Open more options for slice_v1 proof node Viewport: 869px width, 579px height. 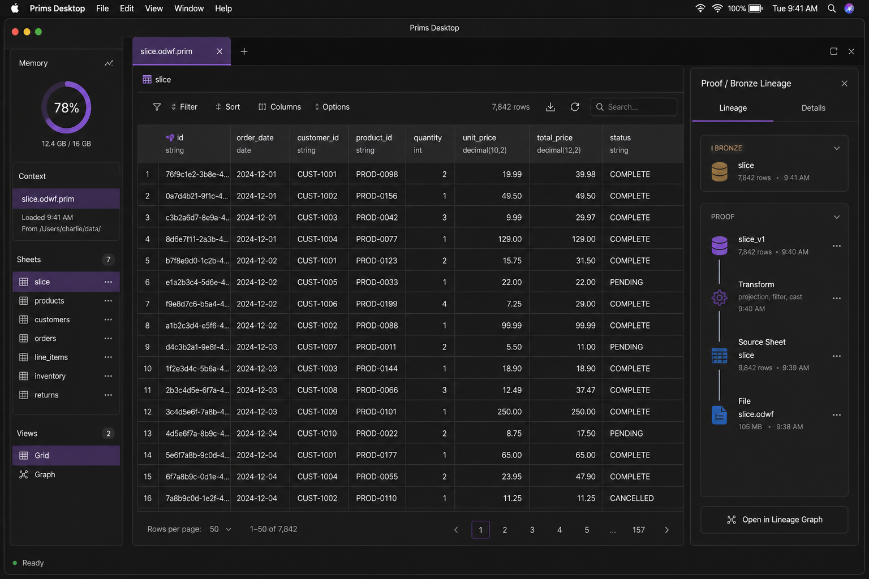[837, 246]
